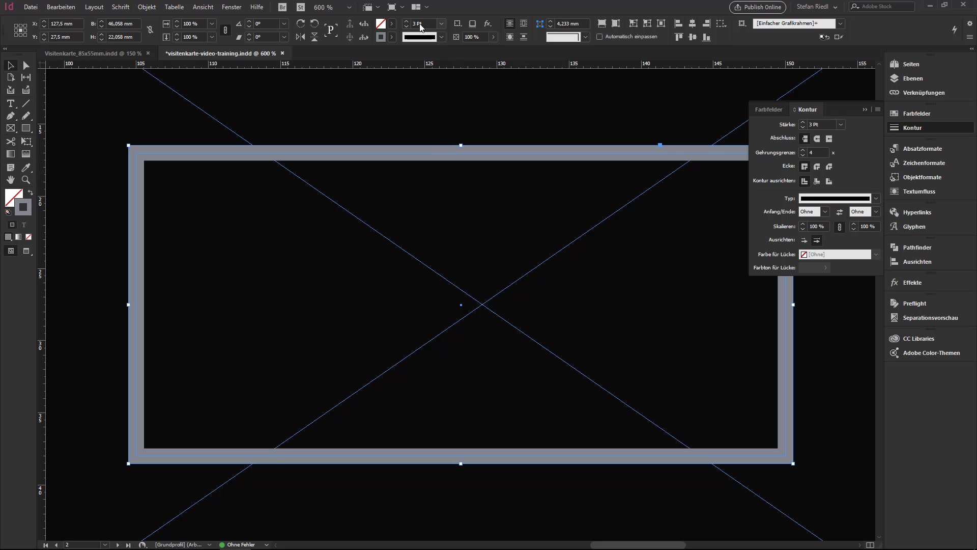Select the Line tool
The width and height of the screenshot is (977, 550).
[x=26, y=103]
